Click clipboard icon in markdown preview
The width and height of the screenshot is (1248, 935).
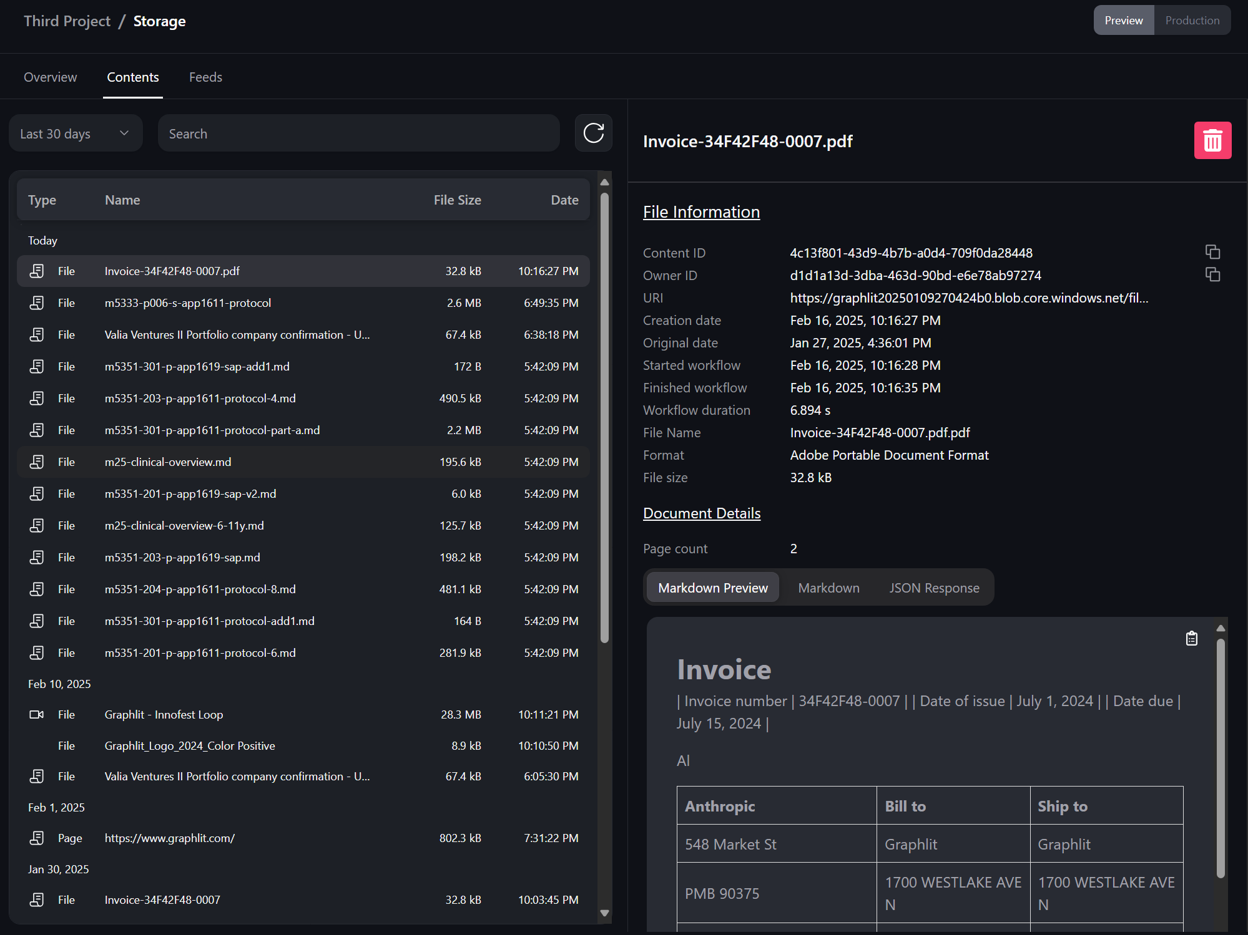(1191, 638)
